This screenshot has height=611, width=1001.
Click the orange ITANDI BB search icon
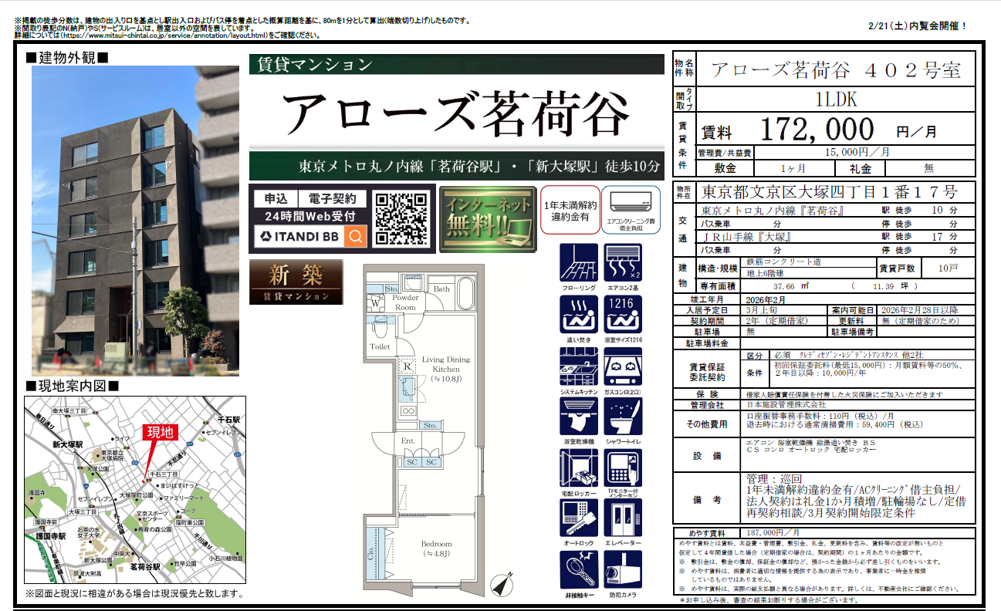pyautogui.click(x=355, y=237)
